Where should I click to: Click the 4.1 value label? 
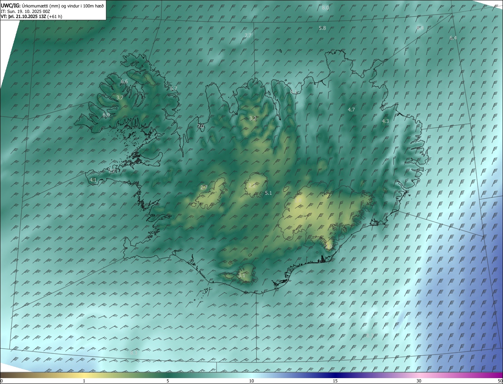point(93,180)
